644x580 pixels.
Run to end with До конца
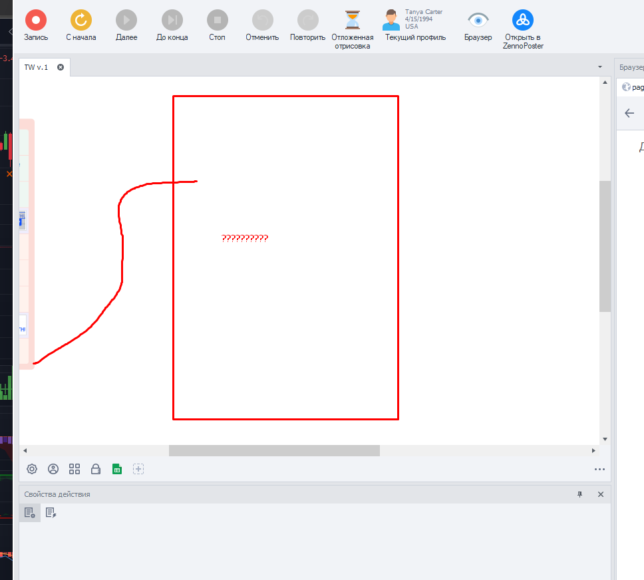(x=172, y=25)
